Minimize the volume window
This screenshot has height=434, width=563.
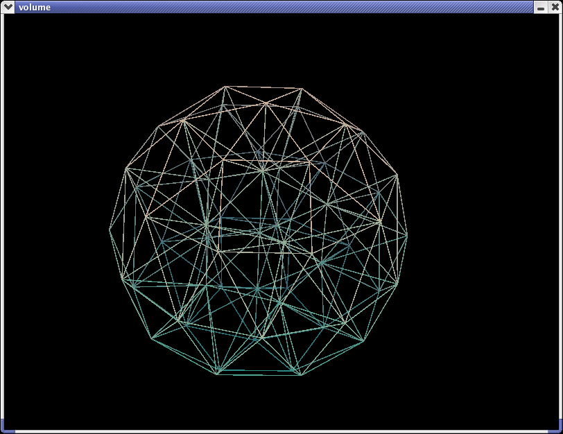[x=541, y=7]
